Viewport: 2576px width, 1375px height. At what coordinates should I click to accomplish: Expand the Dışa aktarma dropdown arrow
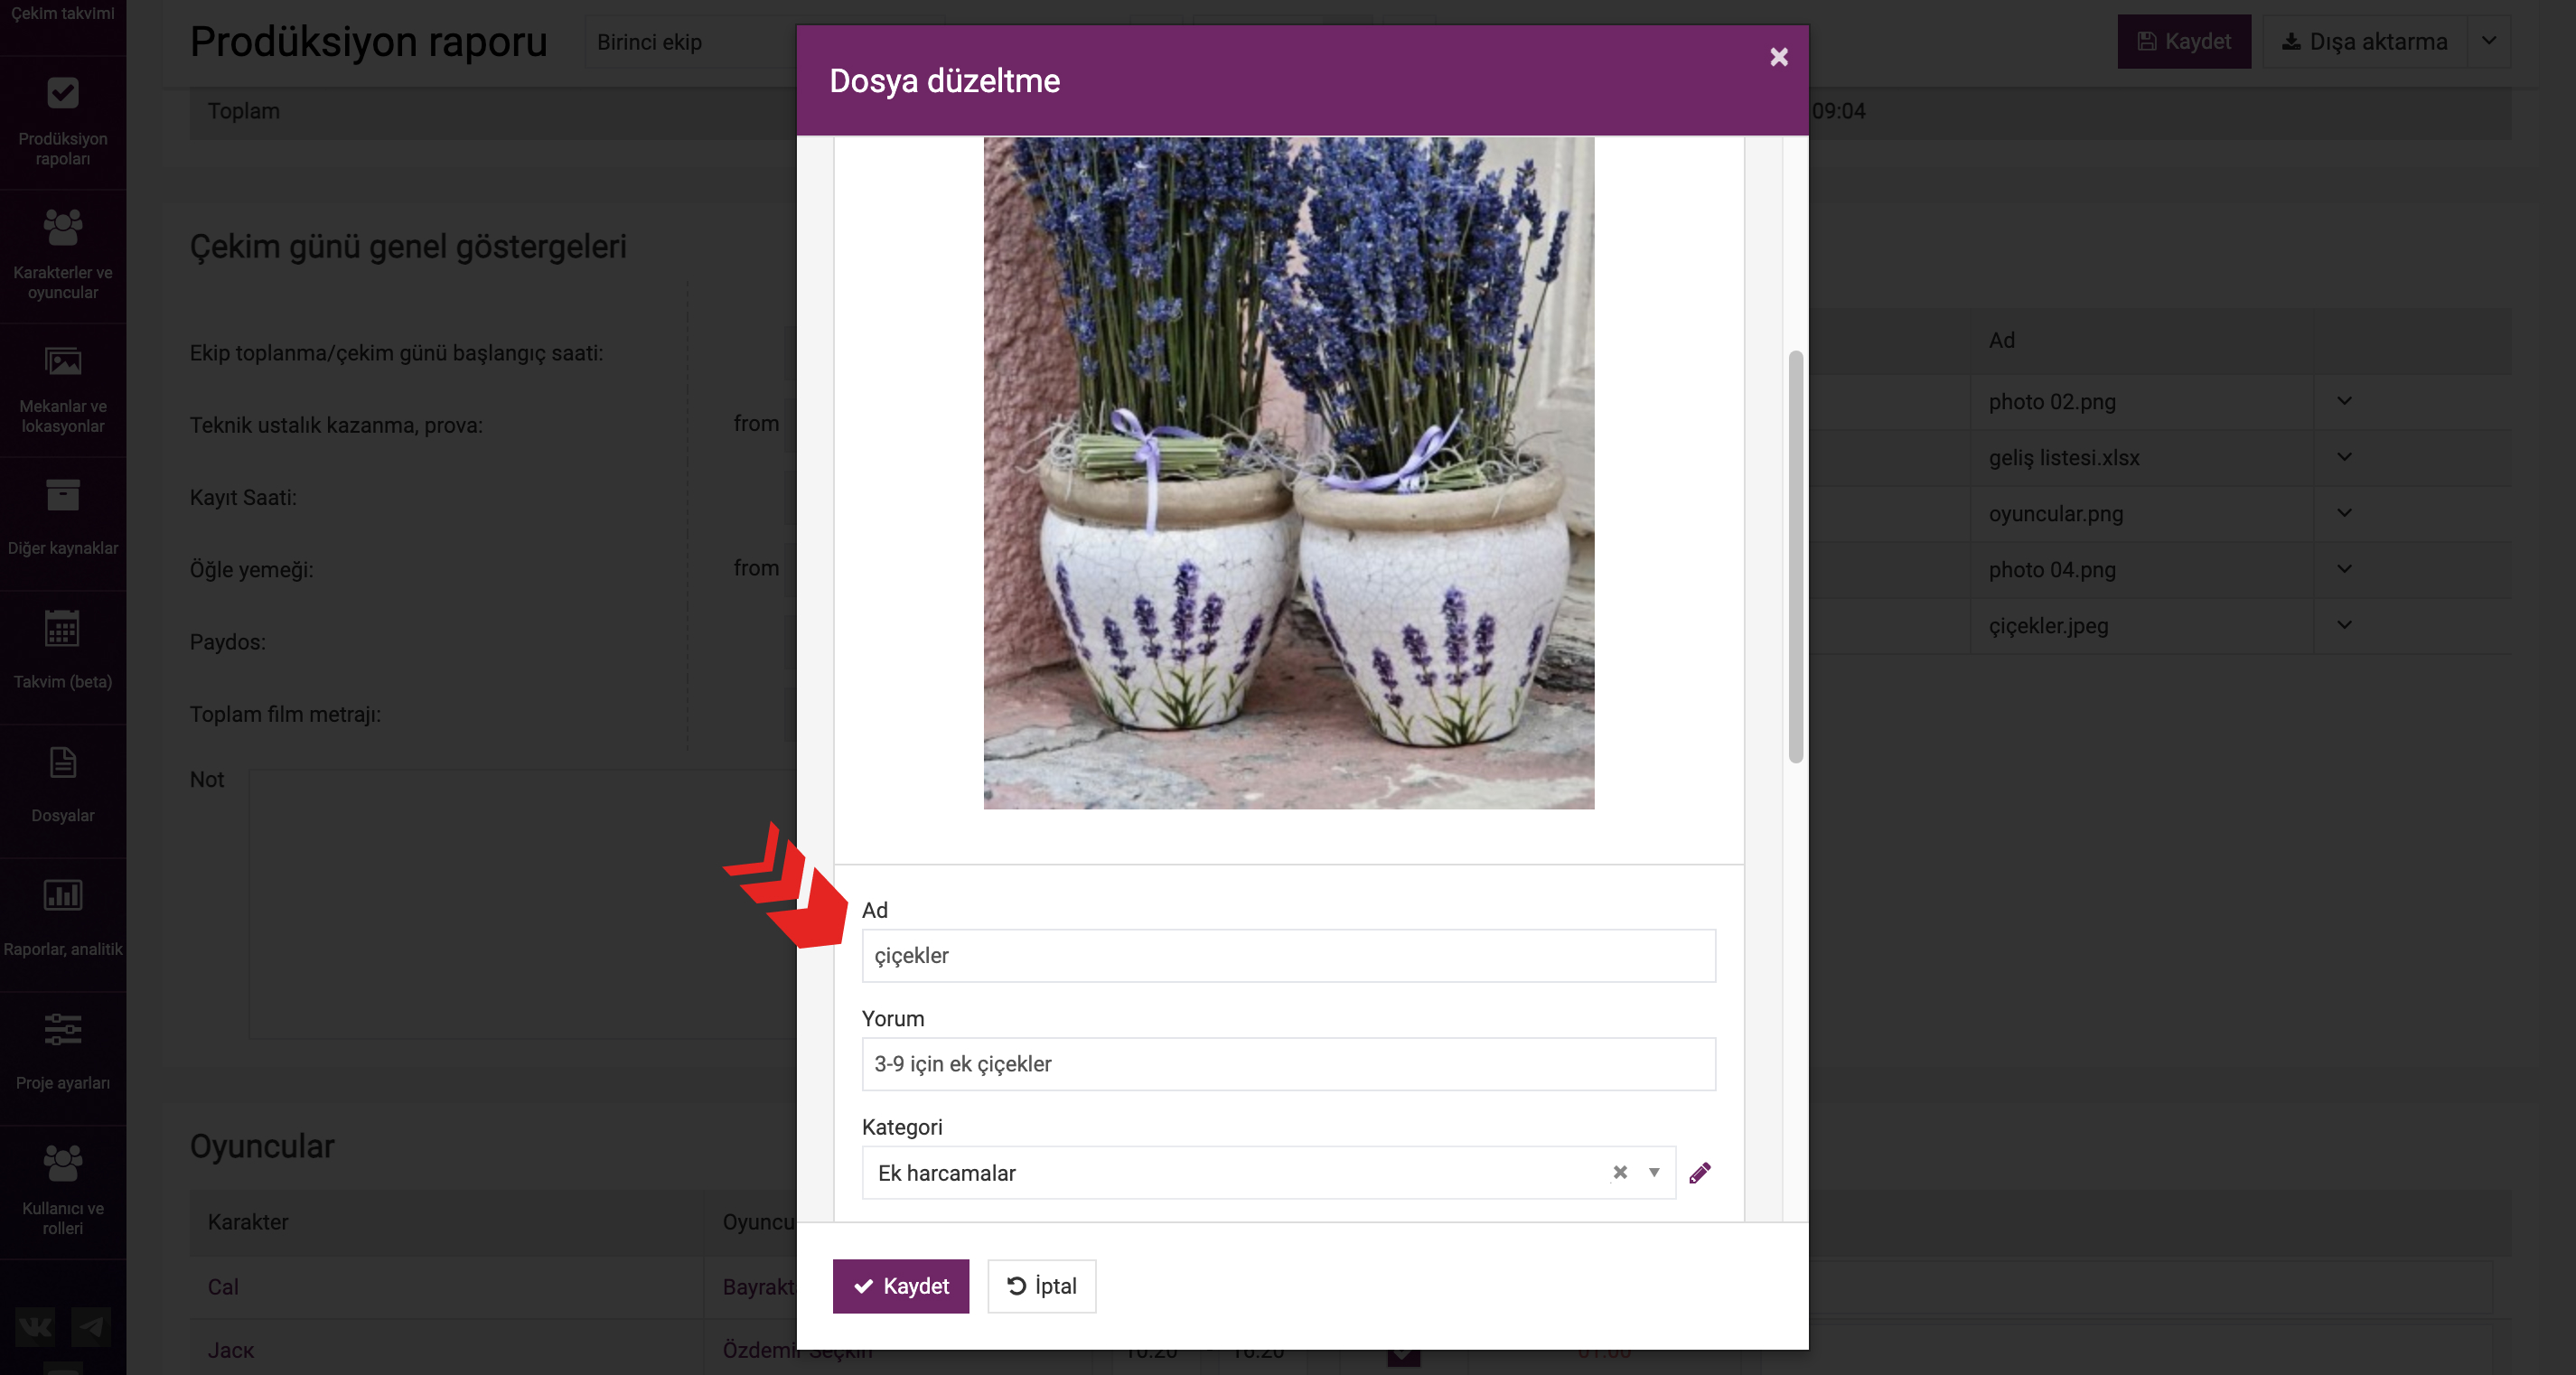tap(2489, 41)
